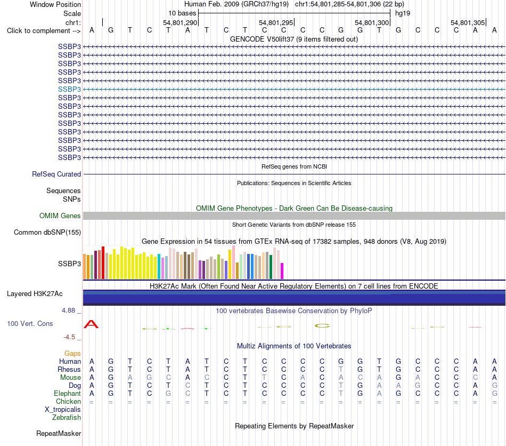Screen dimensions: 506x446
Task: Click the X_tropicalis alignment row label
Action: 63,410
